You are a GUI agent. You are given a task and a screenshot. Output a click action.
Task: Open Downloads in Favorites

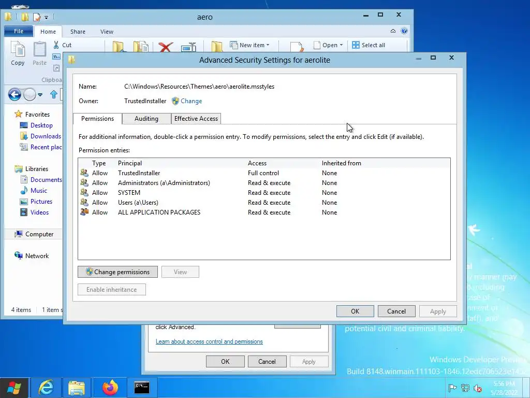(46, 136)
